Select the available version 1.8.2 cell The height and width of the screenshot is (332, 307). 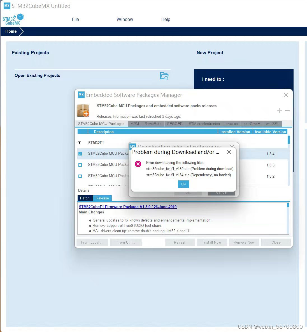pos(270,176)
